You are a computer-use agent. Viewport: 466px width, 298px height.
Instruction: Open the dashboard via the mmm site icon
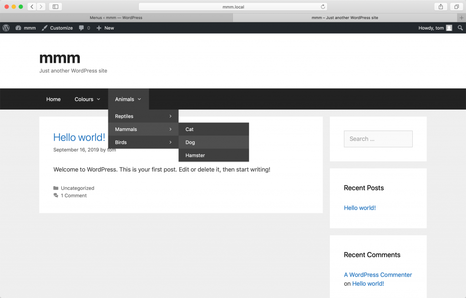click(x=25, y=28)
